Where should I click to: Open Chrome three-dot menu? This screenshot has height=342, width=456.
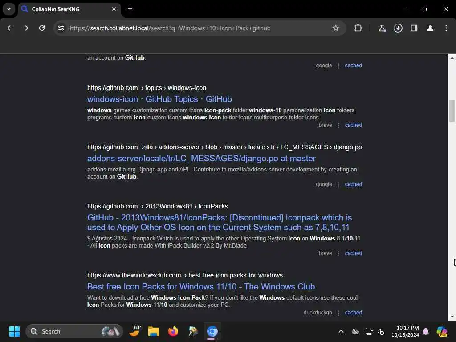tap(446, 28)
